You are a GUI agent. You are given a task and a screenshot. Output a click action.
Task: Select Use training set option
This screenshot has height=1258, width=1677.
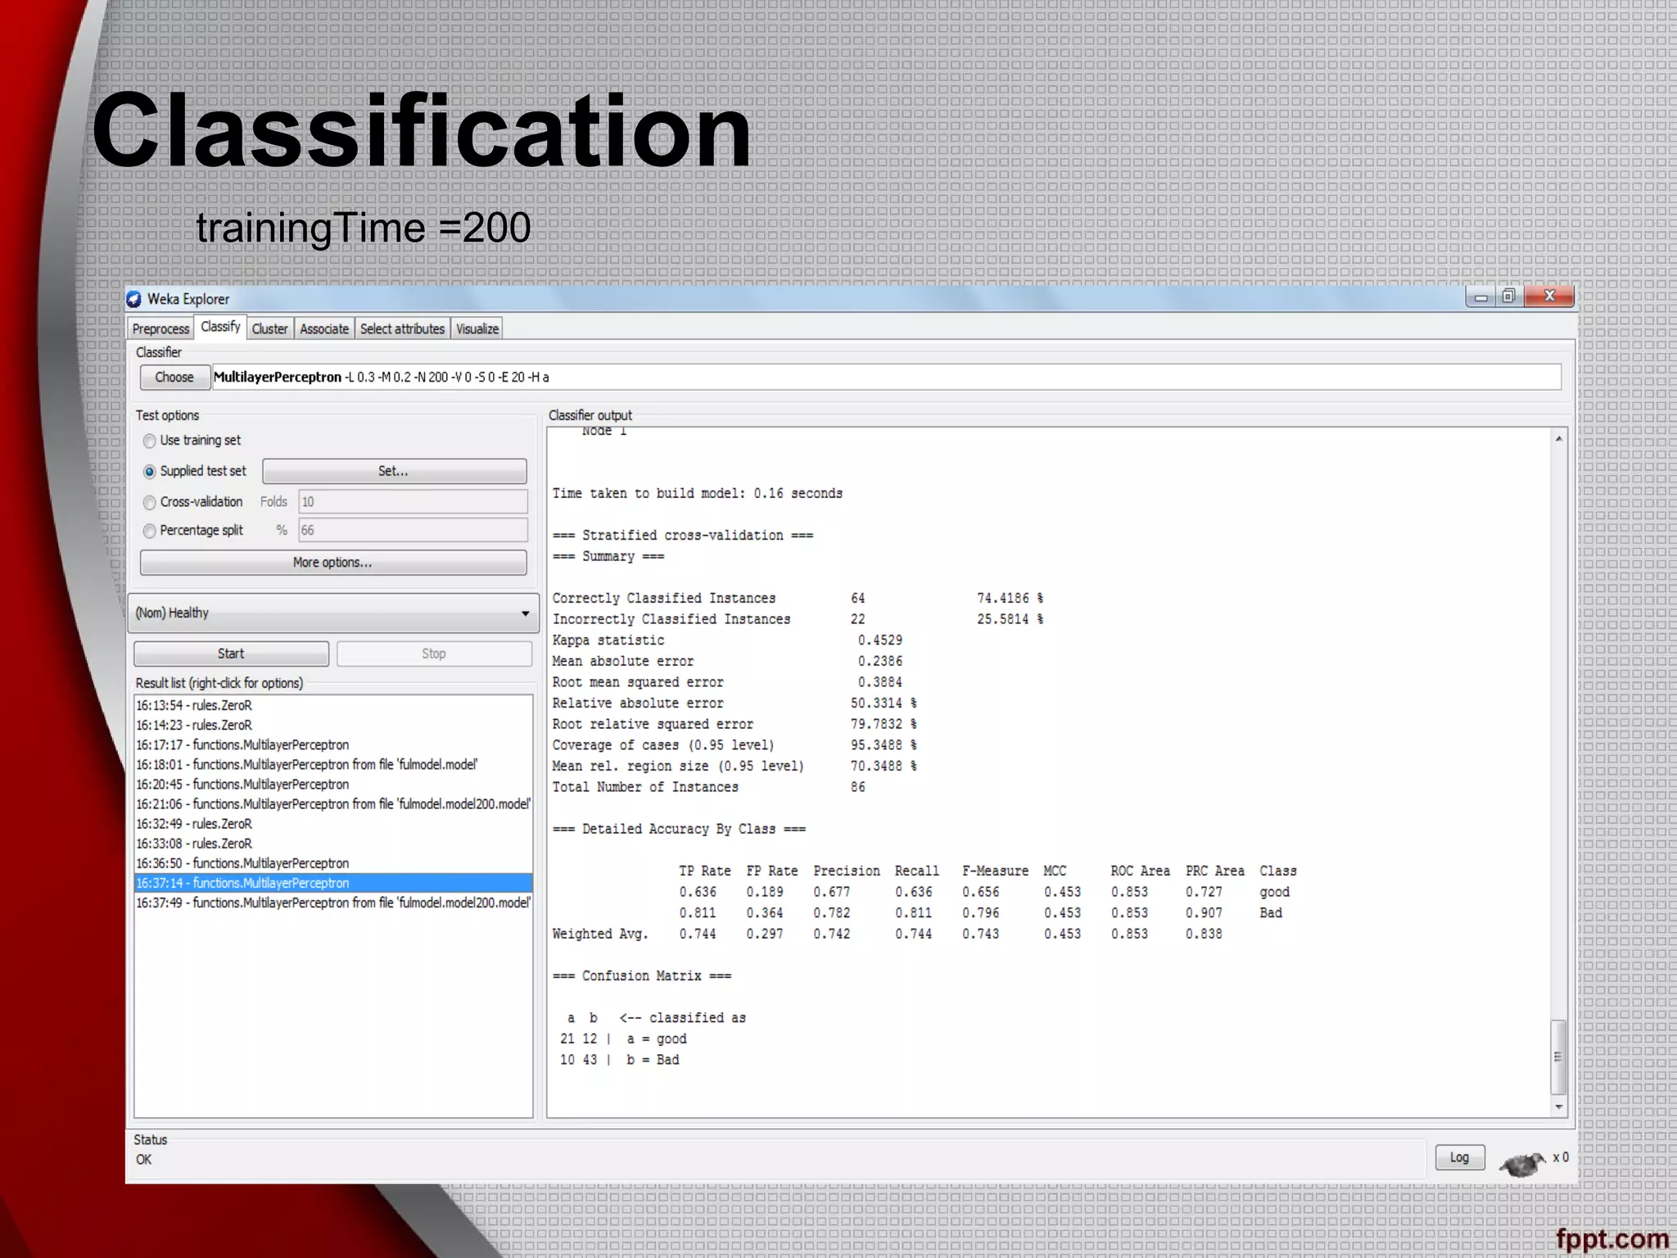click(150, 441)
